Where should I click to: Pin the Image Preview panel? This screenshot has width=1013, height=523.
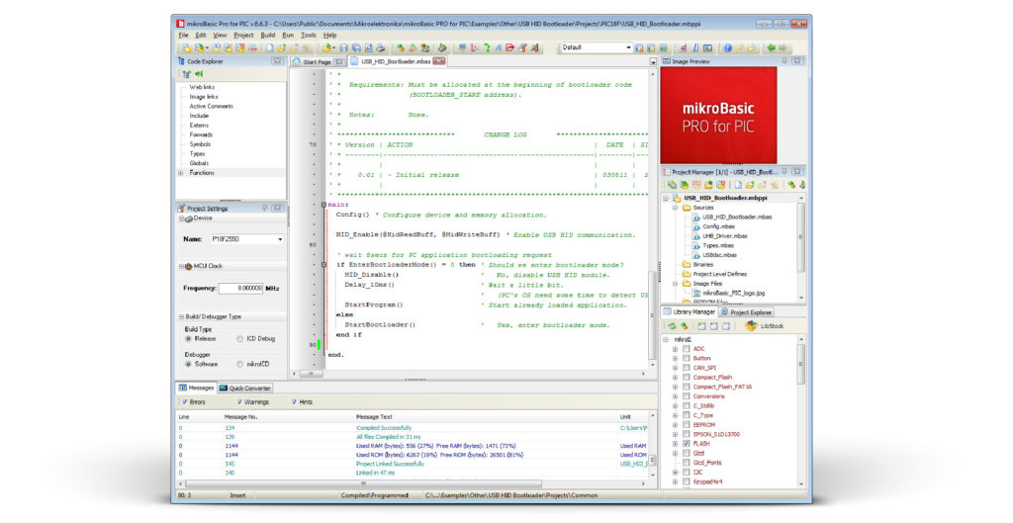point(785,61)
